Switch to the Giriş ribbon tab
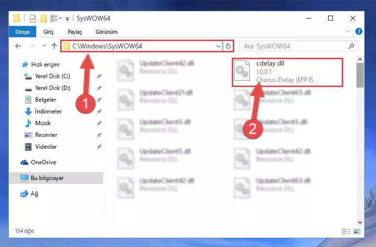This screenshot has width=376, height=247. click(48, 32)
